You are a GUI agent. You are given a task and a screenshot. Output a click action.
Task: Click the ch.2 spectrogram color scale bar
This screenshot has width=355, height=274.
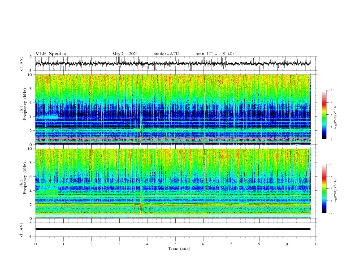click(x=324, y=188)
